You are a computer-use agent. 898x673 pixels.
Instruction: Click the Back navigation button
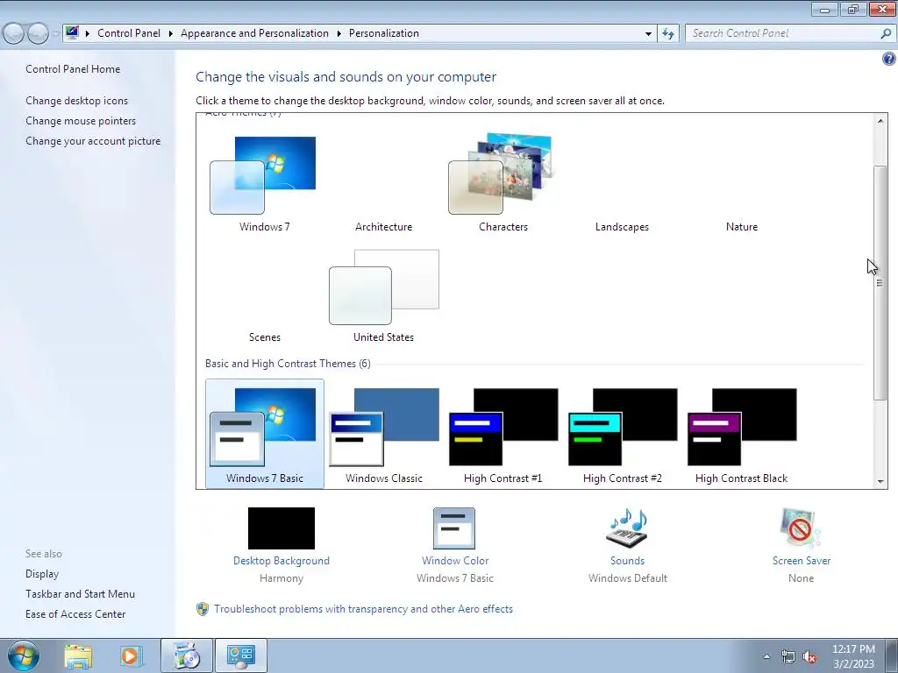tap(13, 33)
